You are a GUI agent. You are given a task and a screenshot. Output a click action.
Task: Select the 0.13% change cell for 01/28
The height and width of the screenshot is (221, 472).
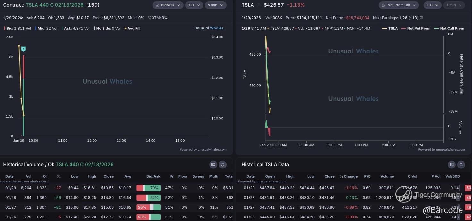[352, 198]
